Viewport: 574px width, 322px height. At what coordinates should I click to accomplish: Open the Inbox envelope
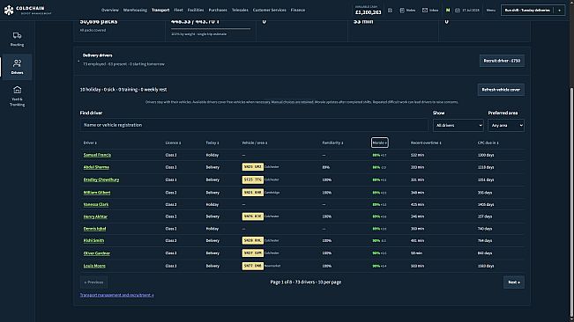(x=430, y=11)
